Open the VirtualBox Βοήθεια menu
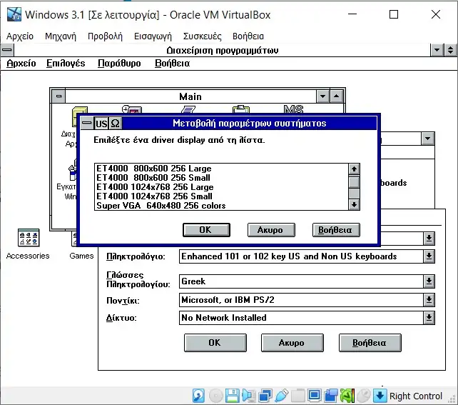Screen dimensions: 458x405 (248, 36)
